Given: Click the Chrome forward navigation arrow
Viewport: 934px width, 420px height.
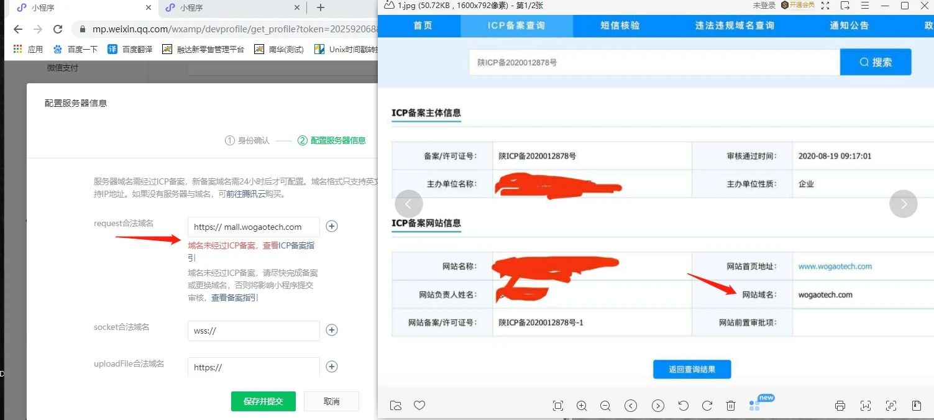Looking at the screenshot, I should point(38,29).
